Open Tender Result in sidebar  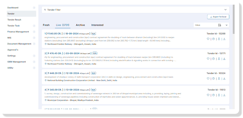14,20
